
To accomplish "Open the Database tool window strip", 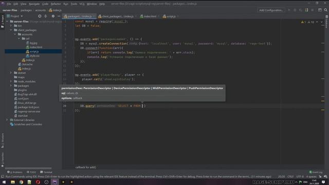I will point(327,22).
